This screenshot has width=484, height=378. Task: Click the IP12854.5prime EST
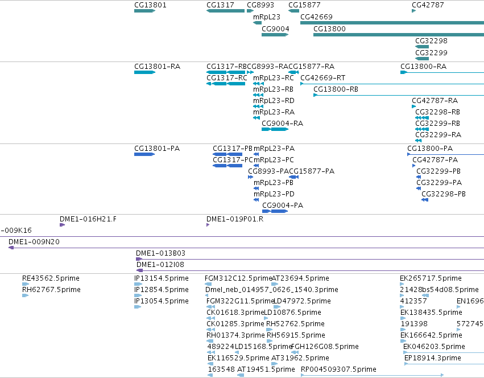(138, 295)
